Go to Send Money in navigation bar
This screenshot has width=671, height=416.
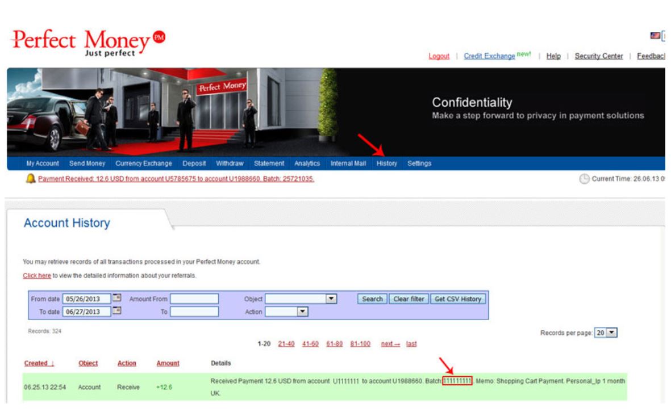(87, 163)
